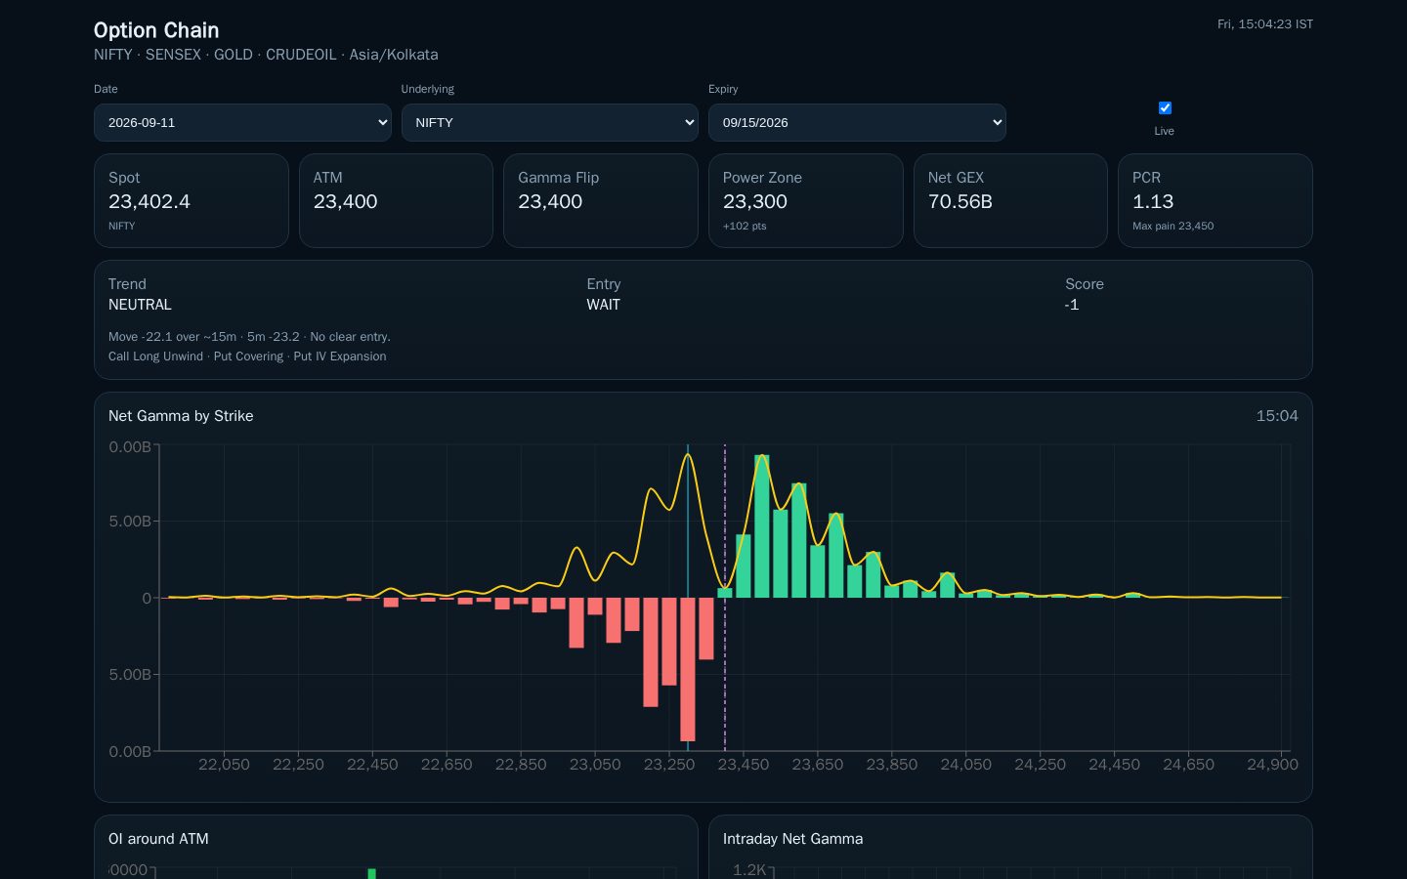
Task: Click the Entry value WAIT
Action: [603, 305]
